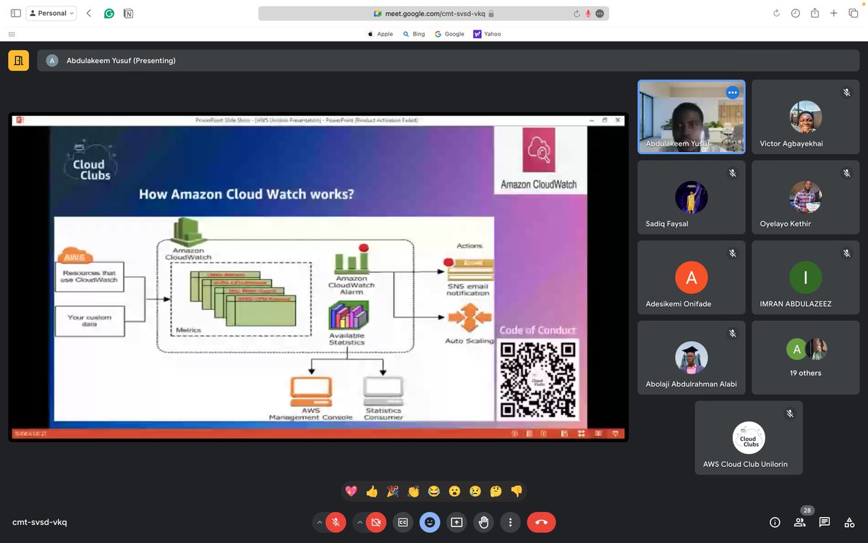Screen dimensions: 868x543
Task: Leave the call
Action: (542, 522)
